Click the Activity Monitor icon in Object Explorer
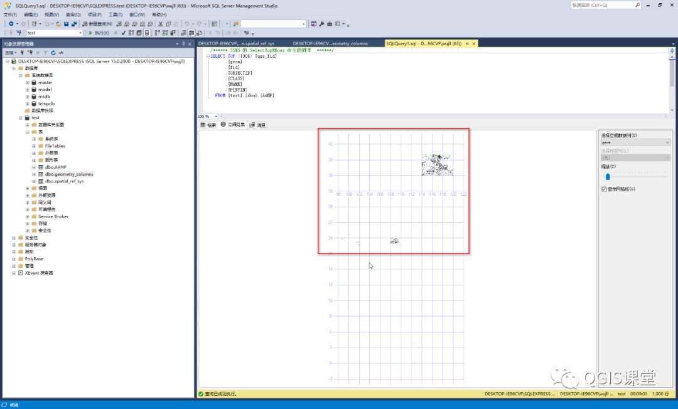This screenshot has height=409, width=678. [61, 53]
